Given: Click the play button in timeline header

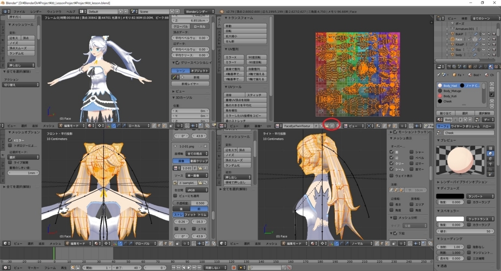Looking at the screenshot, I should [x=189, y=268].
